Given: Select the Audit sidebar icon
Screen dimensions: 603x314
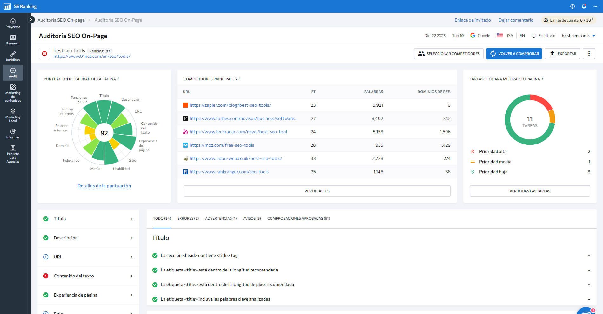Looking at the screenshot, I should click(x=13, y=73).
